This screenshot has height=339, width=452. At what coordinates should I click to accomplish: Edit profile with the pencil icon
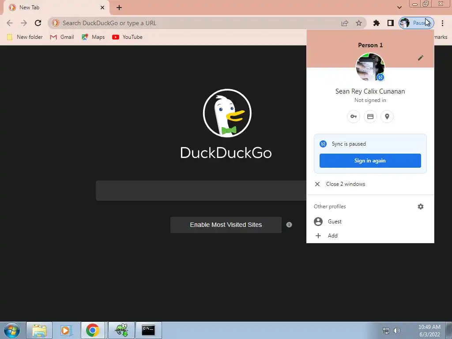tap(421, 58)
